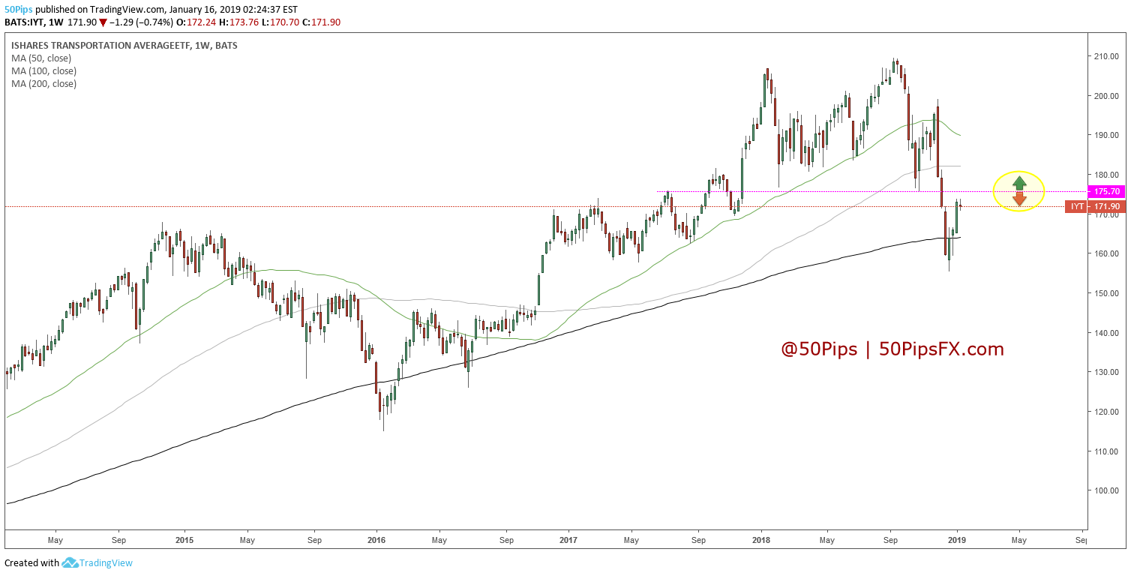Click the "−1.29 (−0.74%)" change value
1131x576 pixels.
coord(139,22)
